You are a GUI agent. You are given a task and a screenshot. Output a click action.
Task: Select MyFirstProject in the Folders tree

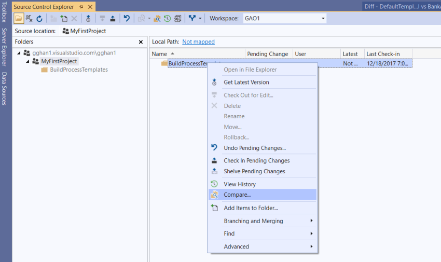(59, 61)
